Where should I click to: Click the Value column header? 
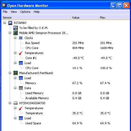pos(84,18)
